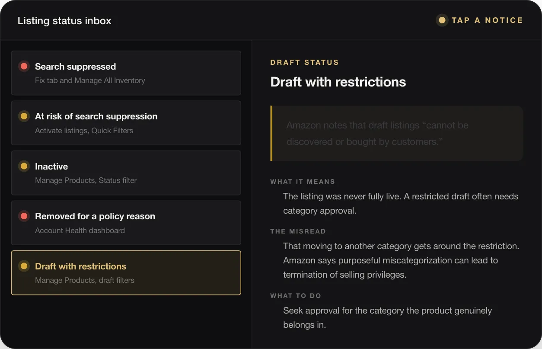Viewport: 542px width, 349px height.
Task: Click text 'Fix tab and Manage All Inventory'
Action: point(90,80)
